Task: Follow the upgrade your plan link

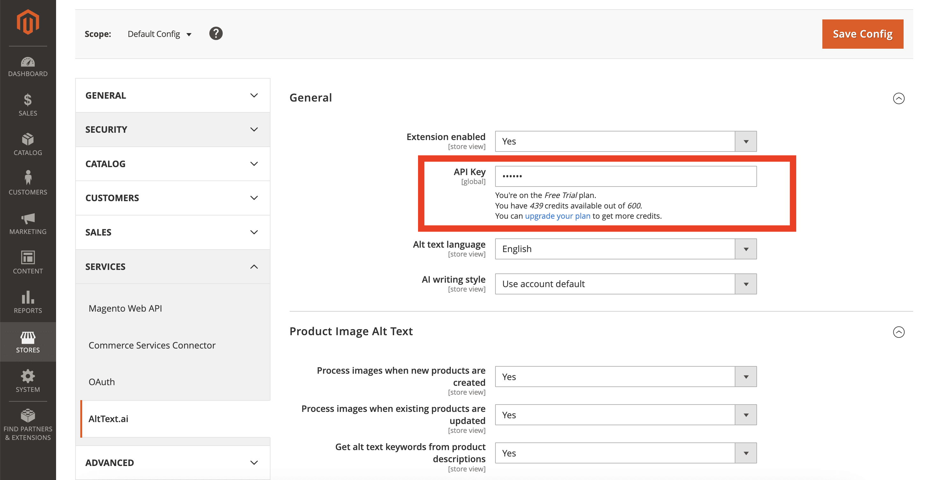Action: coord(557,216)
